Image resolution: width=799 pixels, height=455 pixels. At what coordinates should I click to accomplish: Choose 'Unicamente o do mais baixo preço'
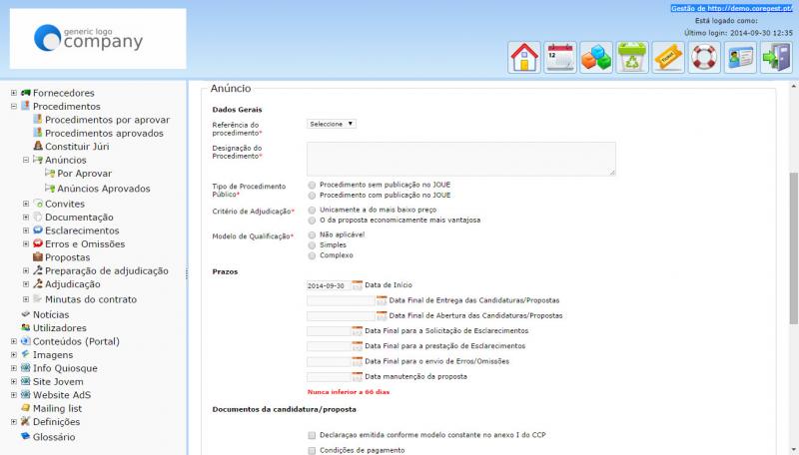pos(313,211)
